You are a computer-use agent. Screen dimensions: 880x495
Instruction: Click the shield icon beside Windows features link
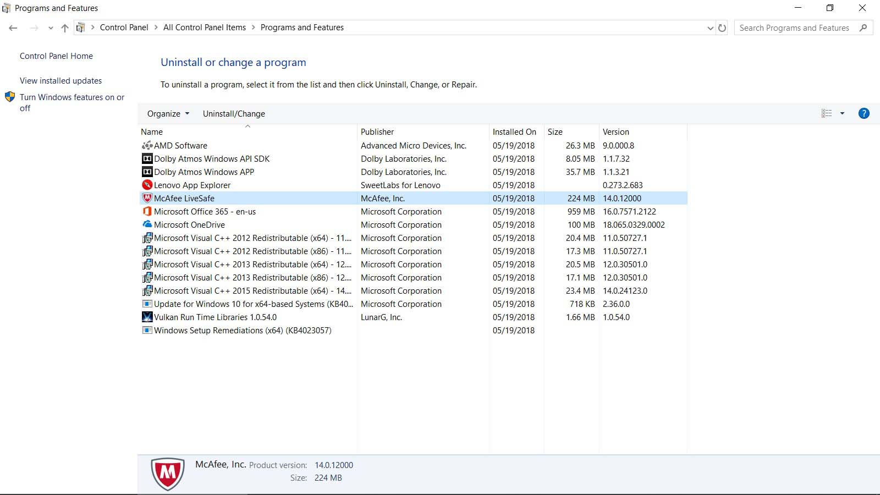pos(10,97)
